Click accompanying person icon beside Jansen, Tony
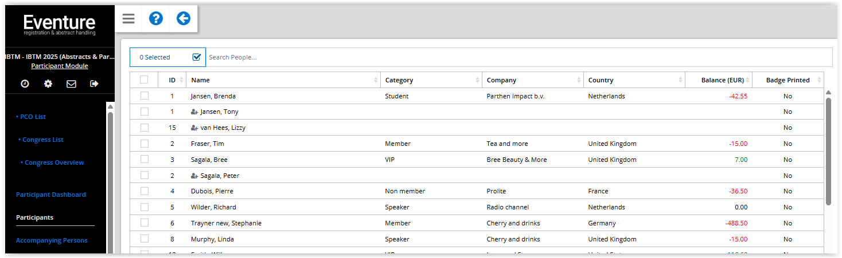Image resolution: width=842 pixels, height=258 pixels. tap(194, 112)
